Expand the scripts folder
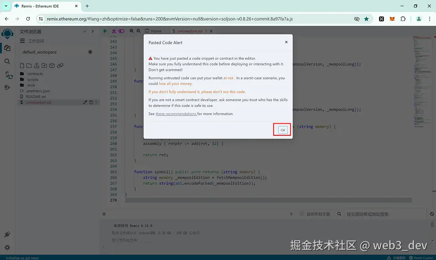436x260 pixels. pos(32,80)
